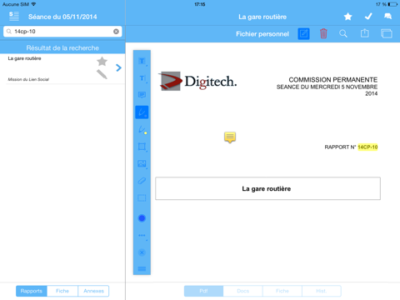
Task: Select the dashed selection marquee tool
Action: point(142,198)
